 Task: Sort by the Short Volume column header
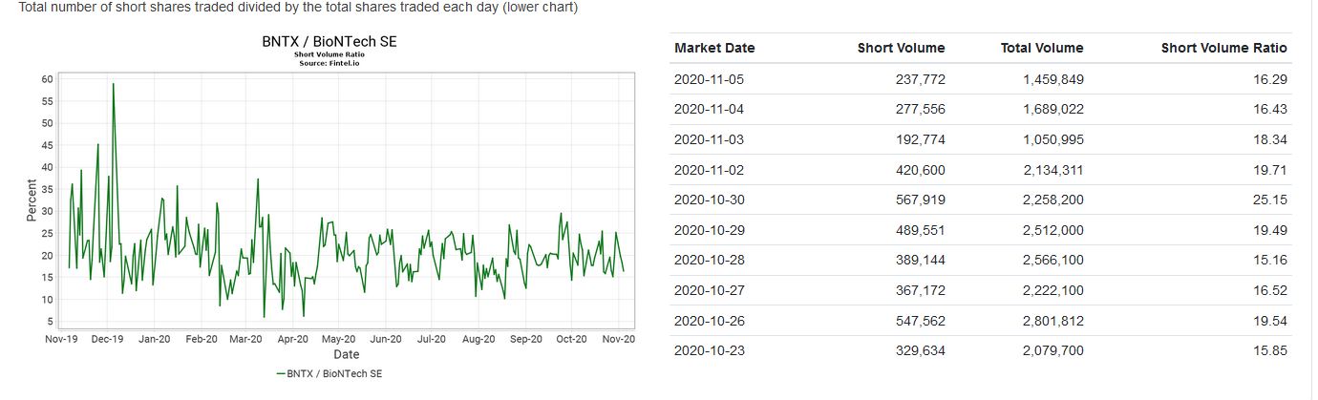coord(901,48)
